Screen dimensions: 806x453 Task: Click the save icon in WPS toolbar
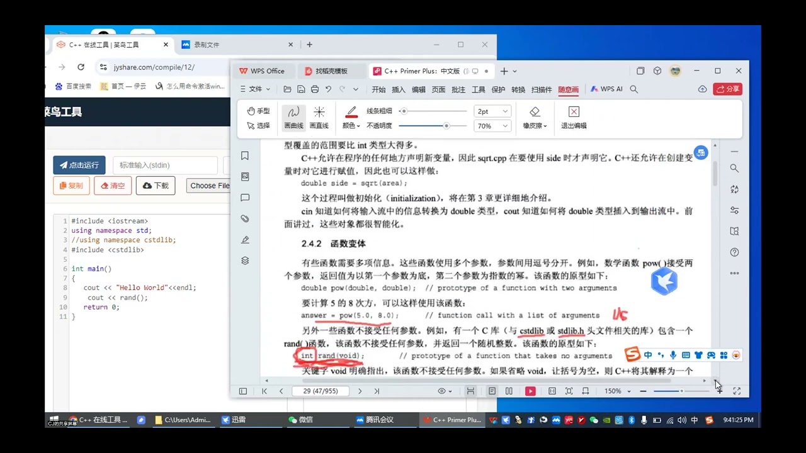(301, 89)
